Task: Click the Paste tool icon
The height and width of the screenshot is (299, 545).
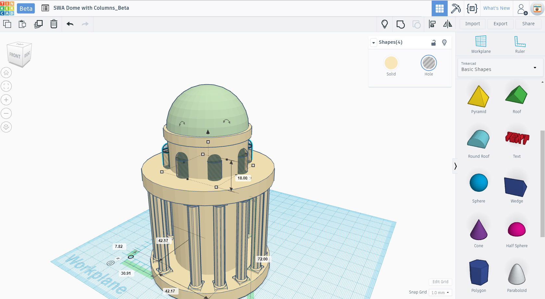Action: pos(22,24)
